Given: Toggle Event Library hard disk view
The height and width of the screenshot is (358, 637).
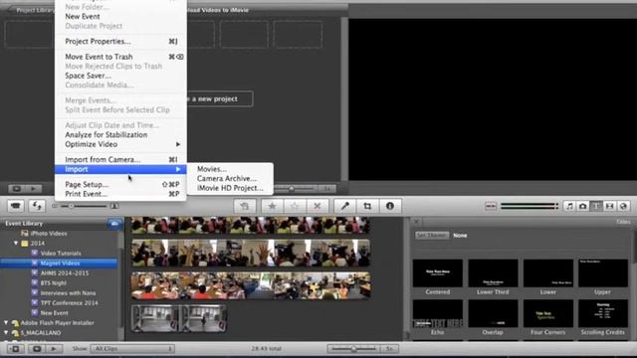Looking at the screenshot, I should pyautogui.click(x=115, y=223).
